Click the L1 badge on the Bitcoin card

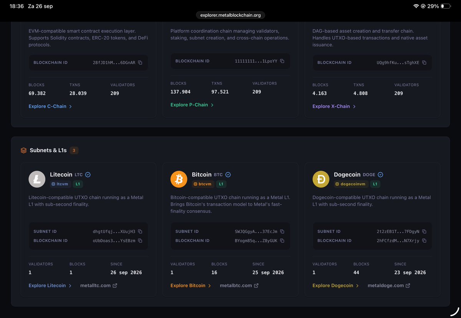point(221,184)
